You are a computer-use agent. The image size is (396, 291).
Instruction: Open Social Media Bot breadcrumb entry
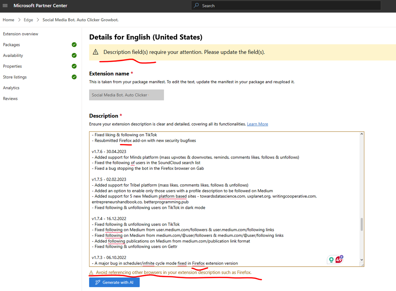click(81, 20)
